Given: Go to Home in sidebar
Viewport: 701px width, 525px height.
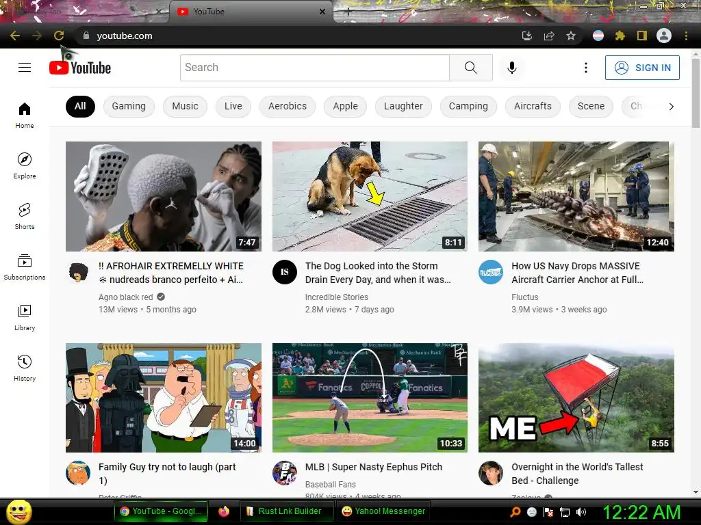Looking at the screenshot, I should click(25, 115).
